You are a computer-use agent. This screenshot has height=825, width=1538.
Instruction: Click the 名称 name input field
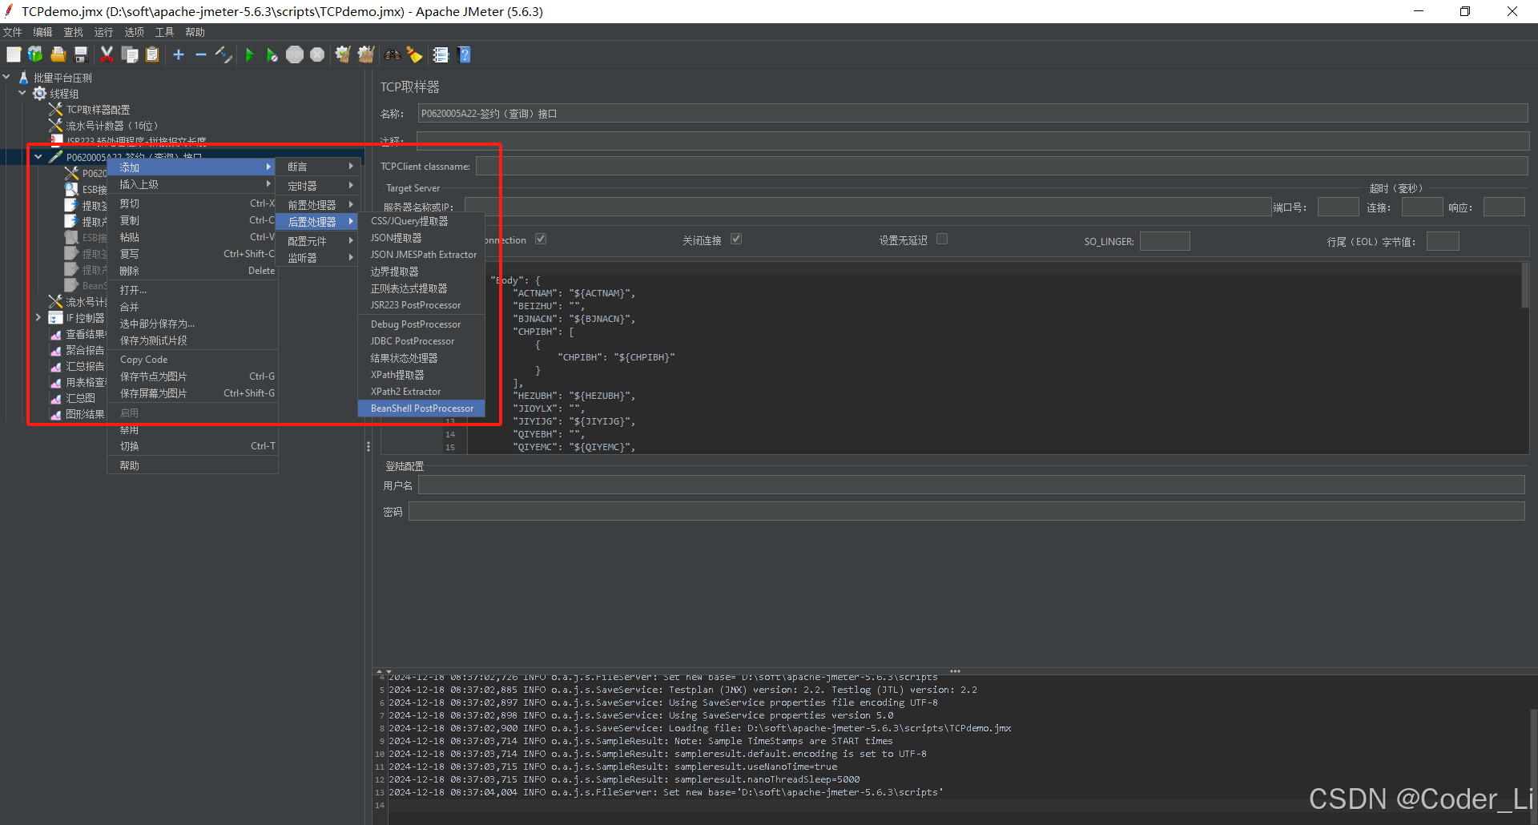(x=972, y=114)
